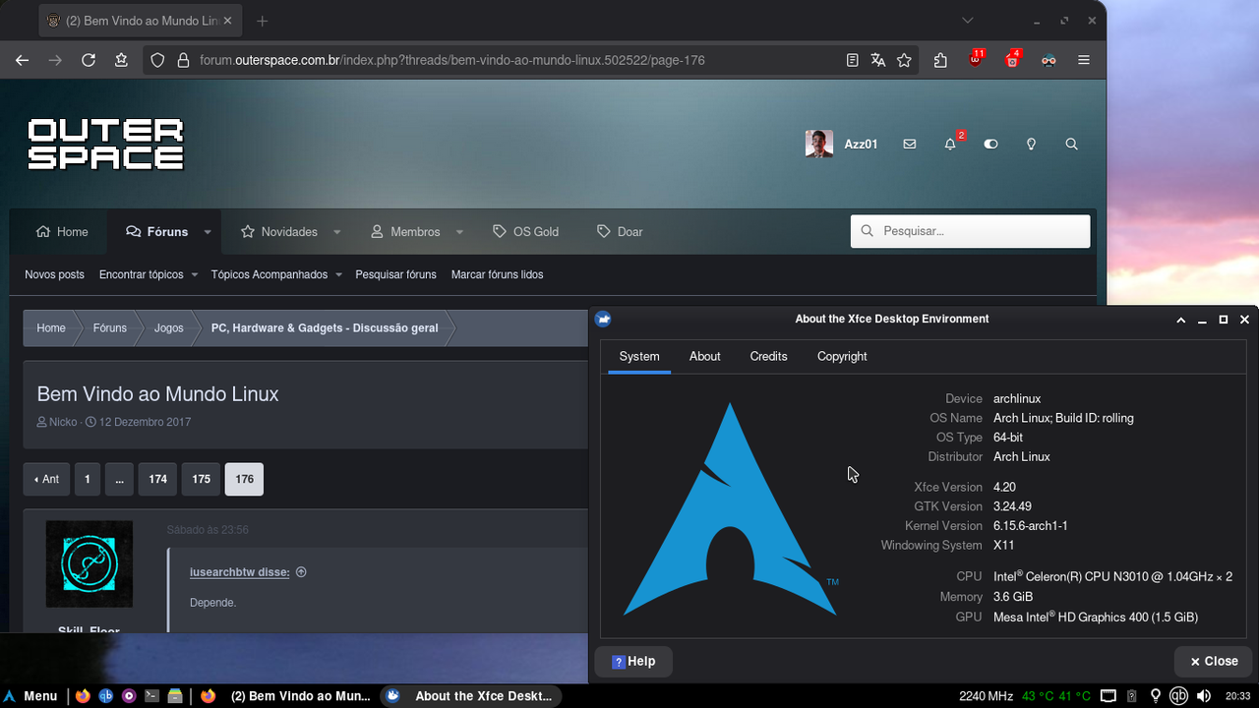Switch to Copyright tab in Xfce dialog
Screen dimensions: 1259x708
(x=842, y=356)
